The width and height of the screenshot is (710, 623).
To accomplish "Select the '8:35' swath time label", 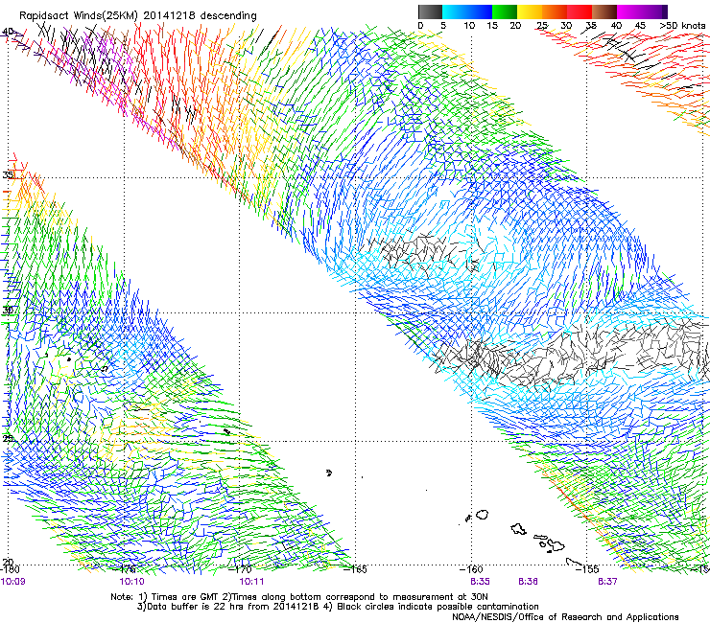I will coord(480,582).
